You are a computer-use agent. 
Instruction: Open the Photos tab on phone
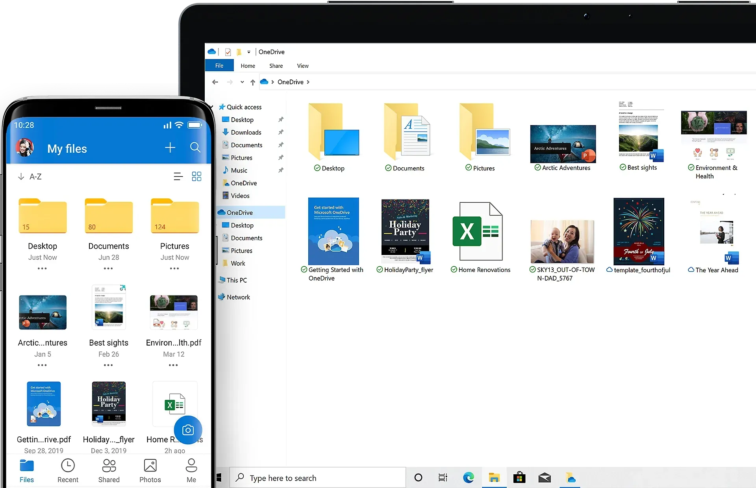click(x=150, y=471)
